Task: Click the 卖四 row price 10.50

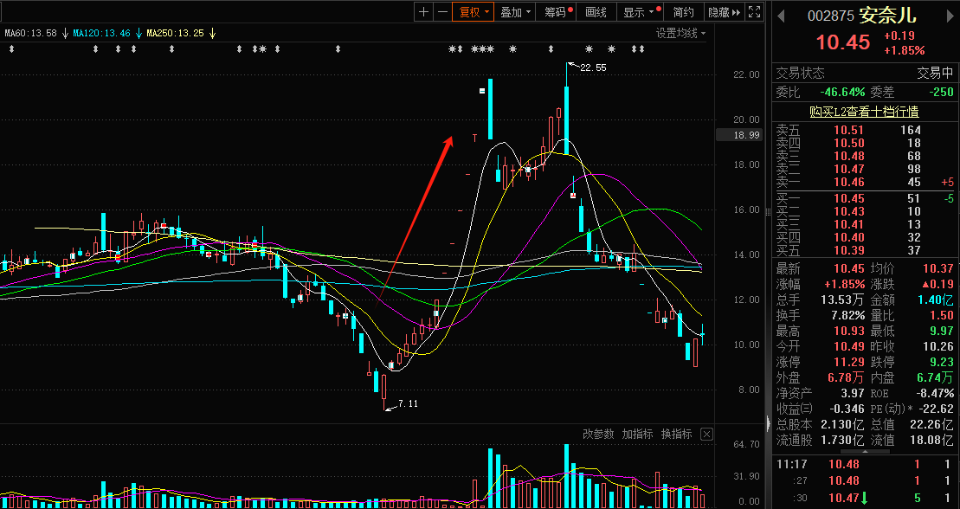Action: pyautogui.click(x=849, y=143)
